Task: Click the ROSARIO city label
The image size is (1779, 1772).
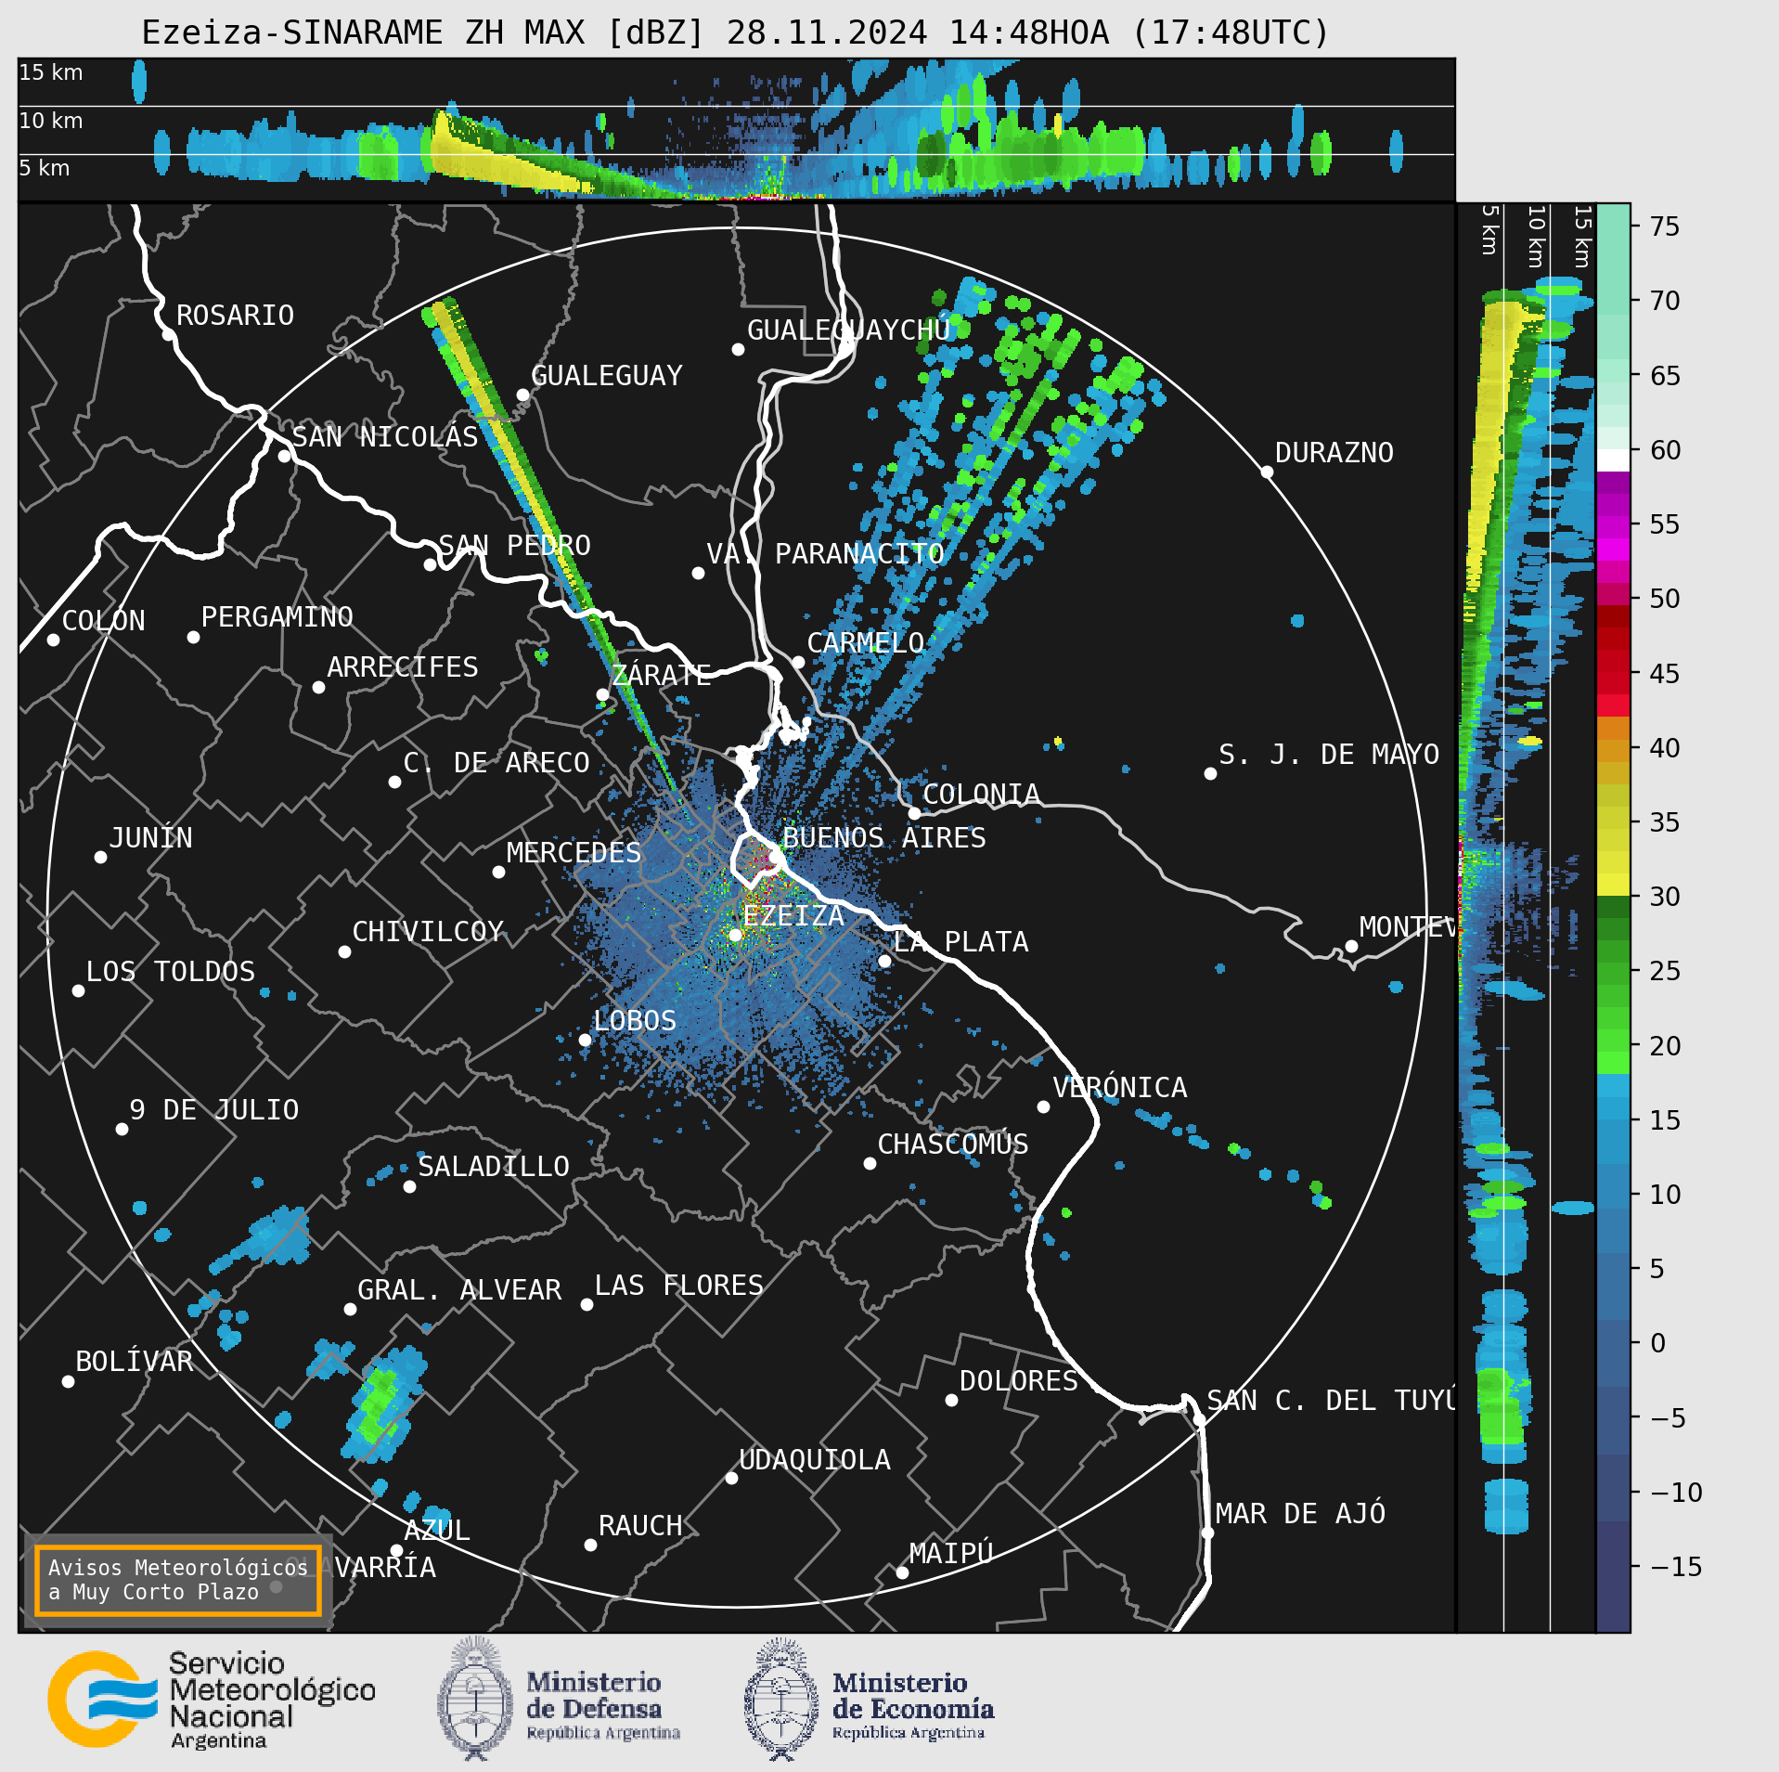Action: coord(235,316)
